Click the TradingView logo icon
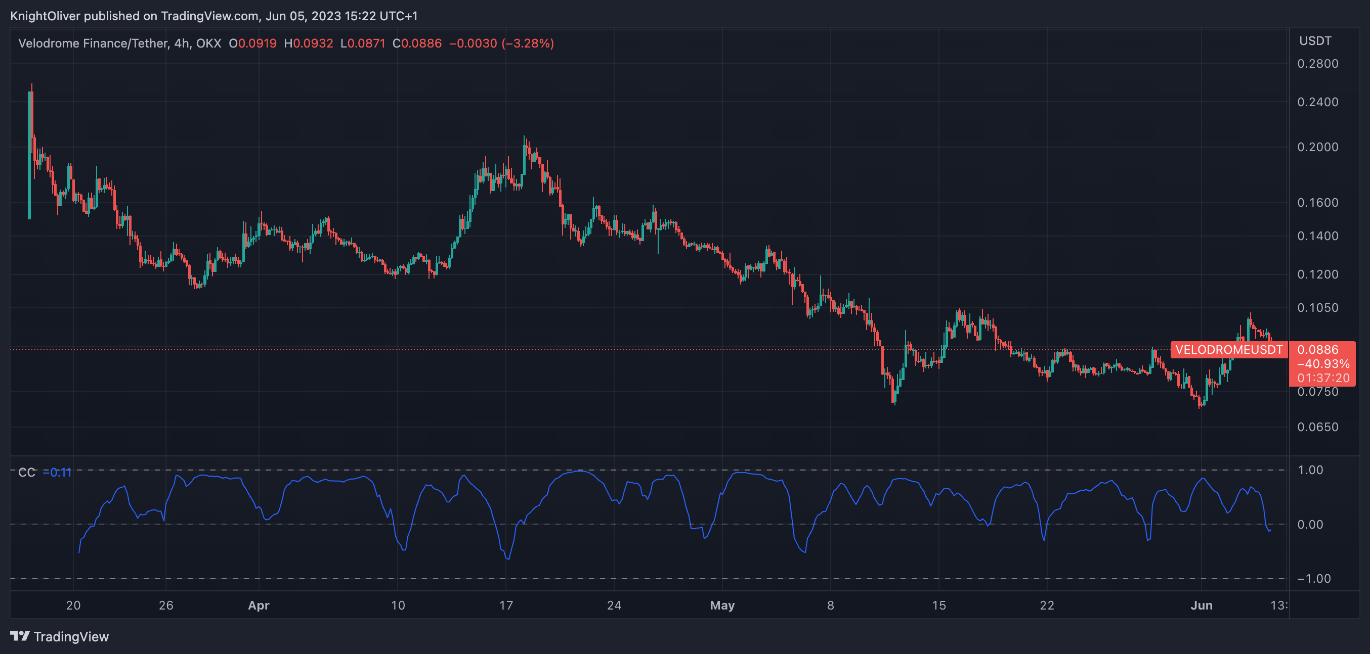The width and height of the screenshot is (1370, 654). tap(20, 636)
